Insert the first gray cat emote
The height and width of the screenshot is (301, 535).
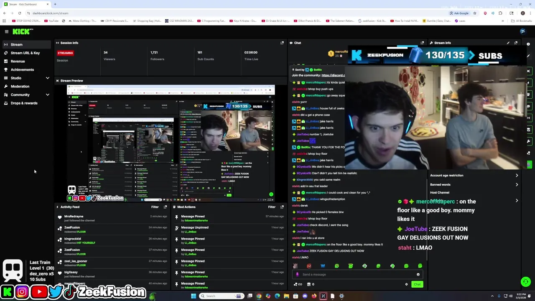pos(295,266)
